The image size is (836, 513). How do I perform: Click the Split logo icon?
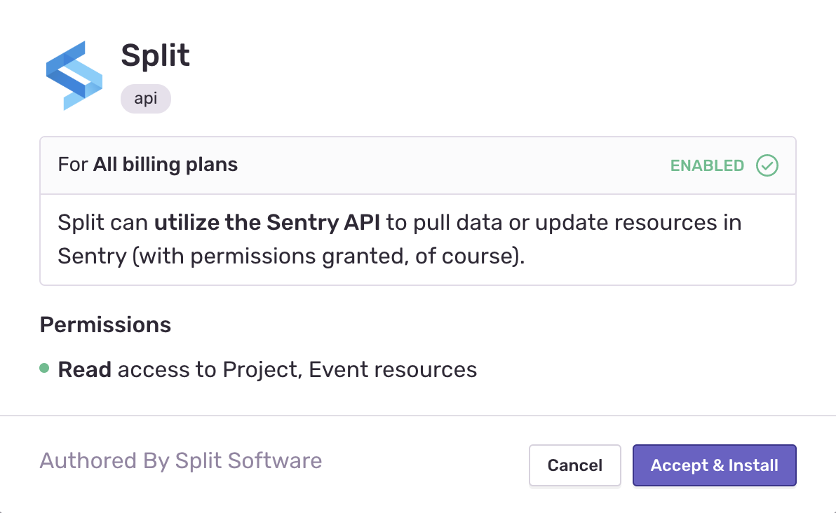coord(74,76)
